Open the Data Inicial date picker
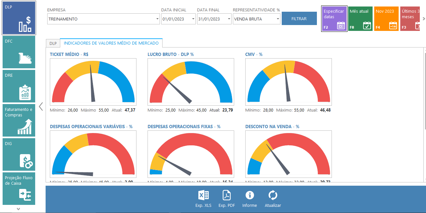 [193, 19]
